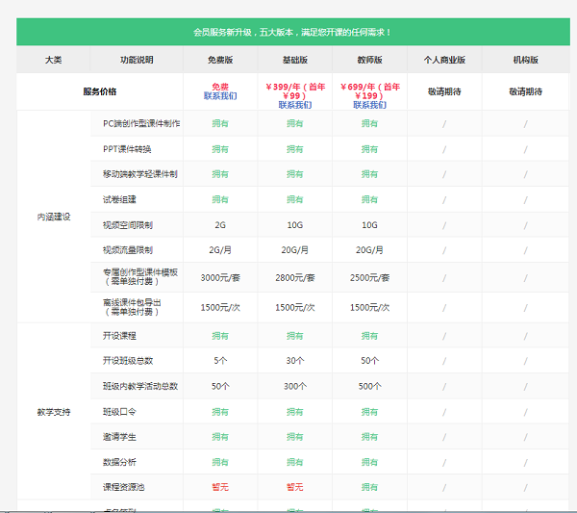Click 10G under 基础版 column

pos(295,225)
